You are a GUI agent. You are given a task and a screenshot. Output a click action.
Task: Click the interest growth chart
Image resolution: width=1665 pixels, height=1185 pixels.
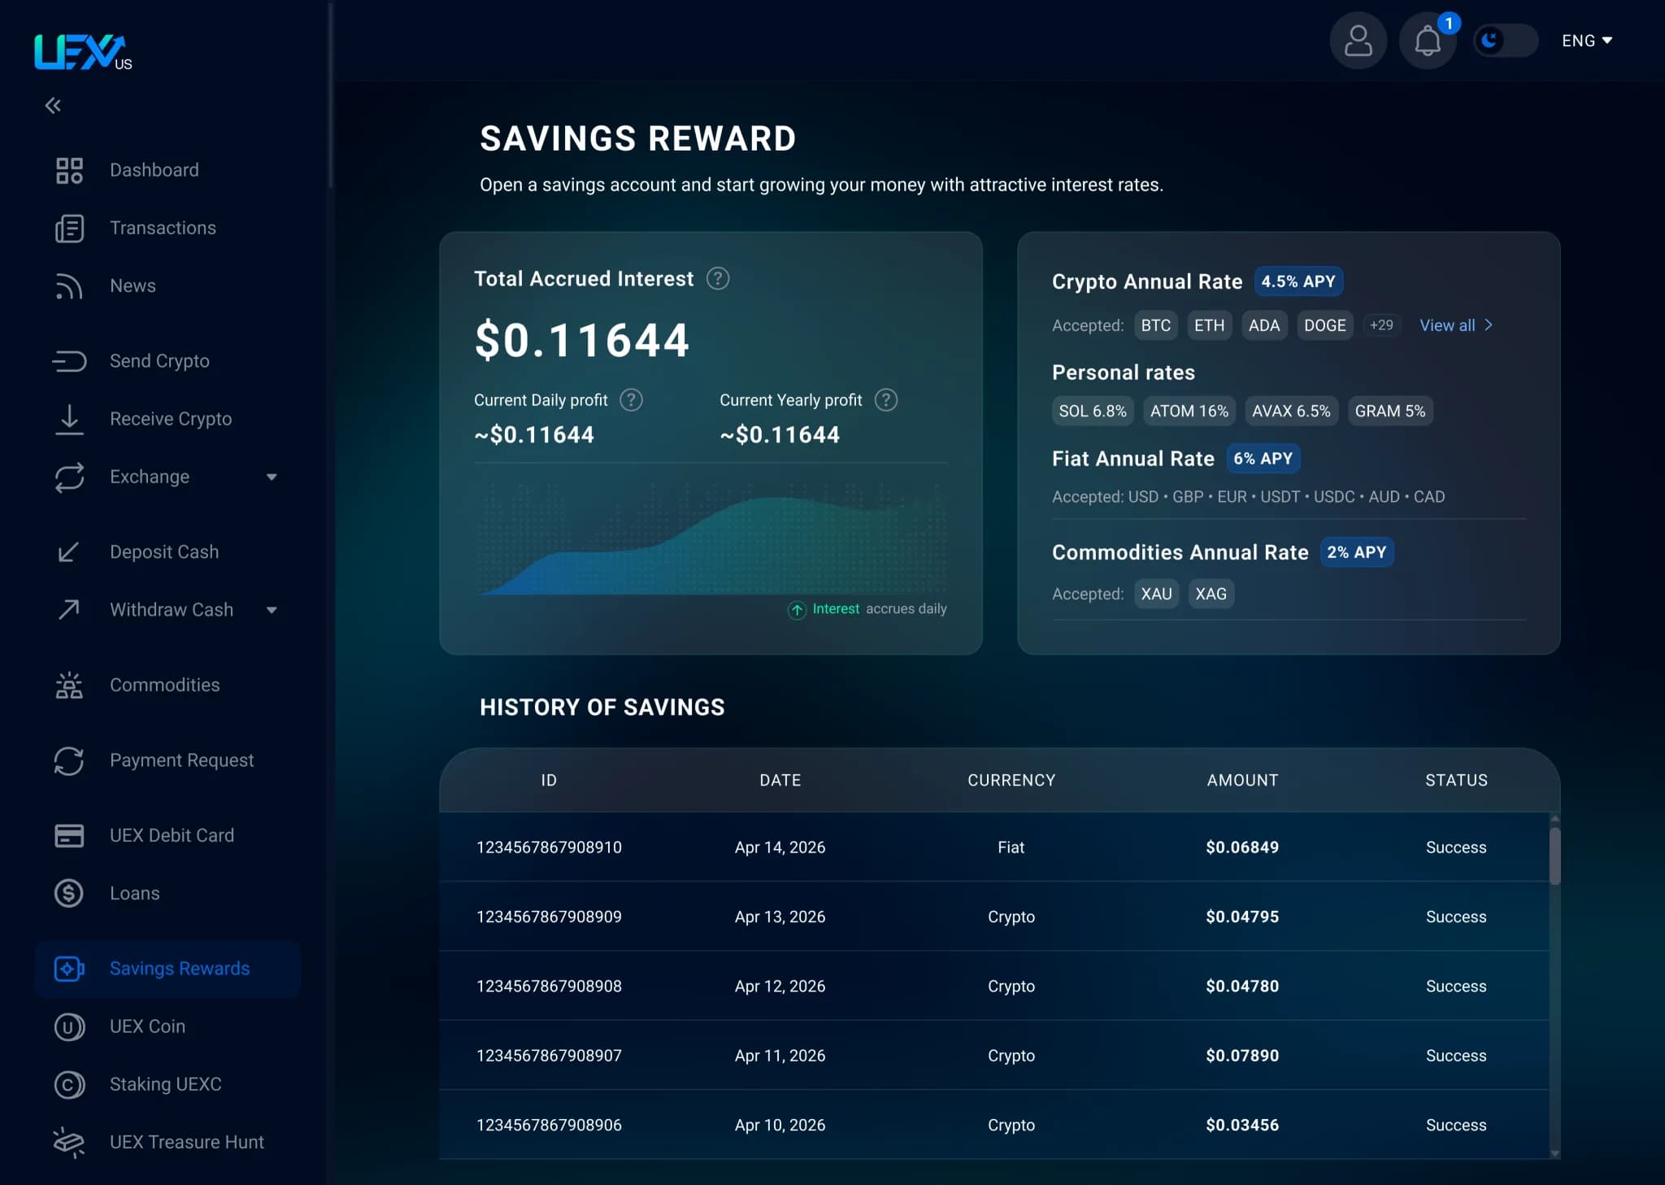click(711, 541)
